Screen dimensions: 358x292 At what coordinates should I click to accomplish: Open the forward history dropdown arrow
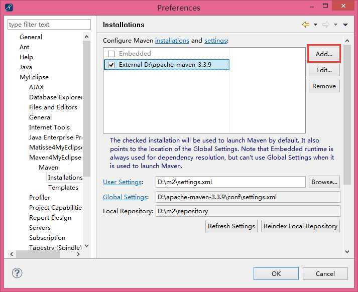(335, 25)
